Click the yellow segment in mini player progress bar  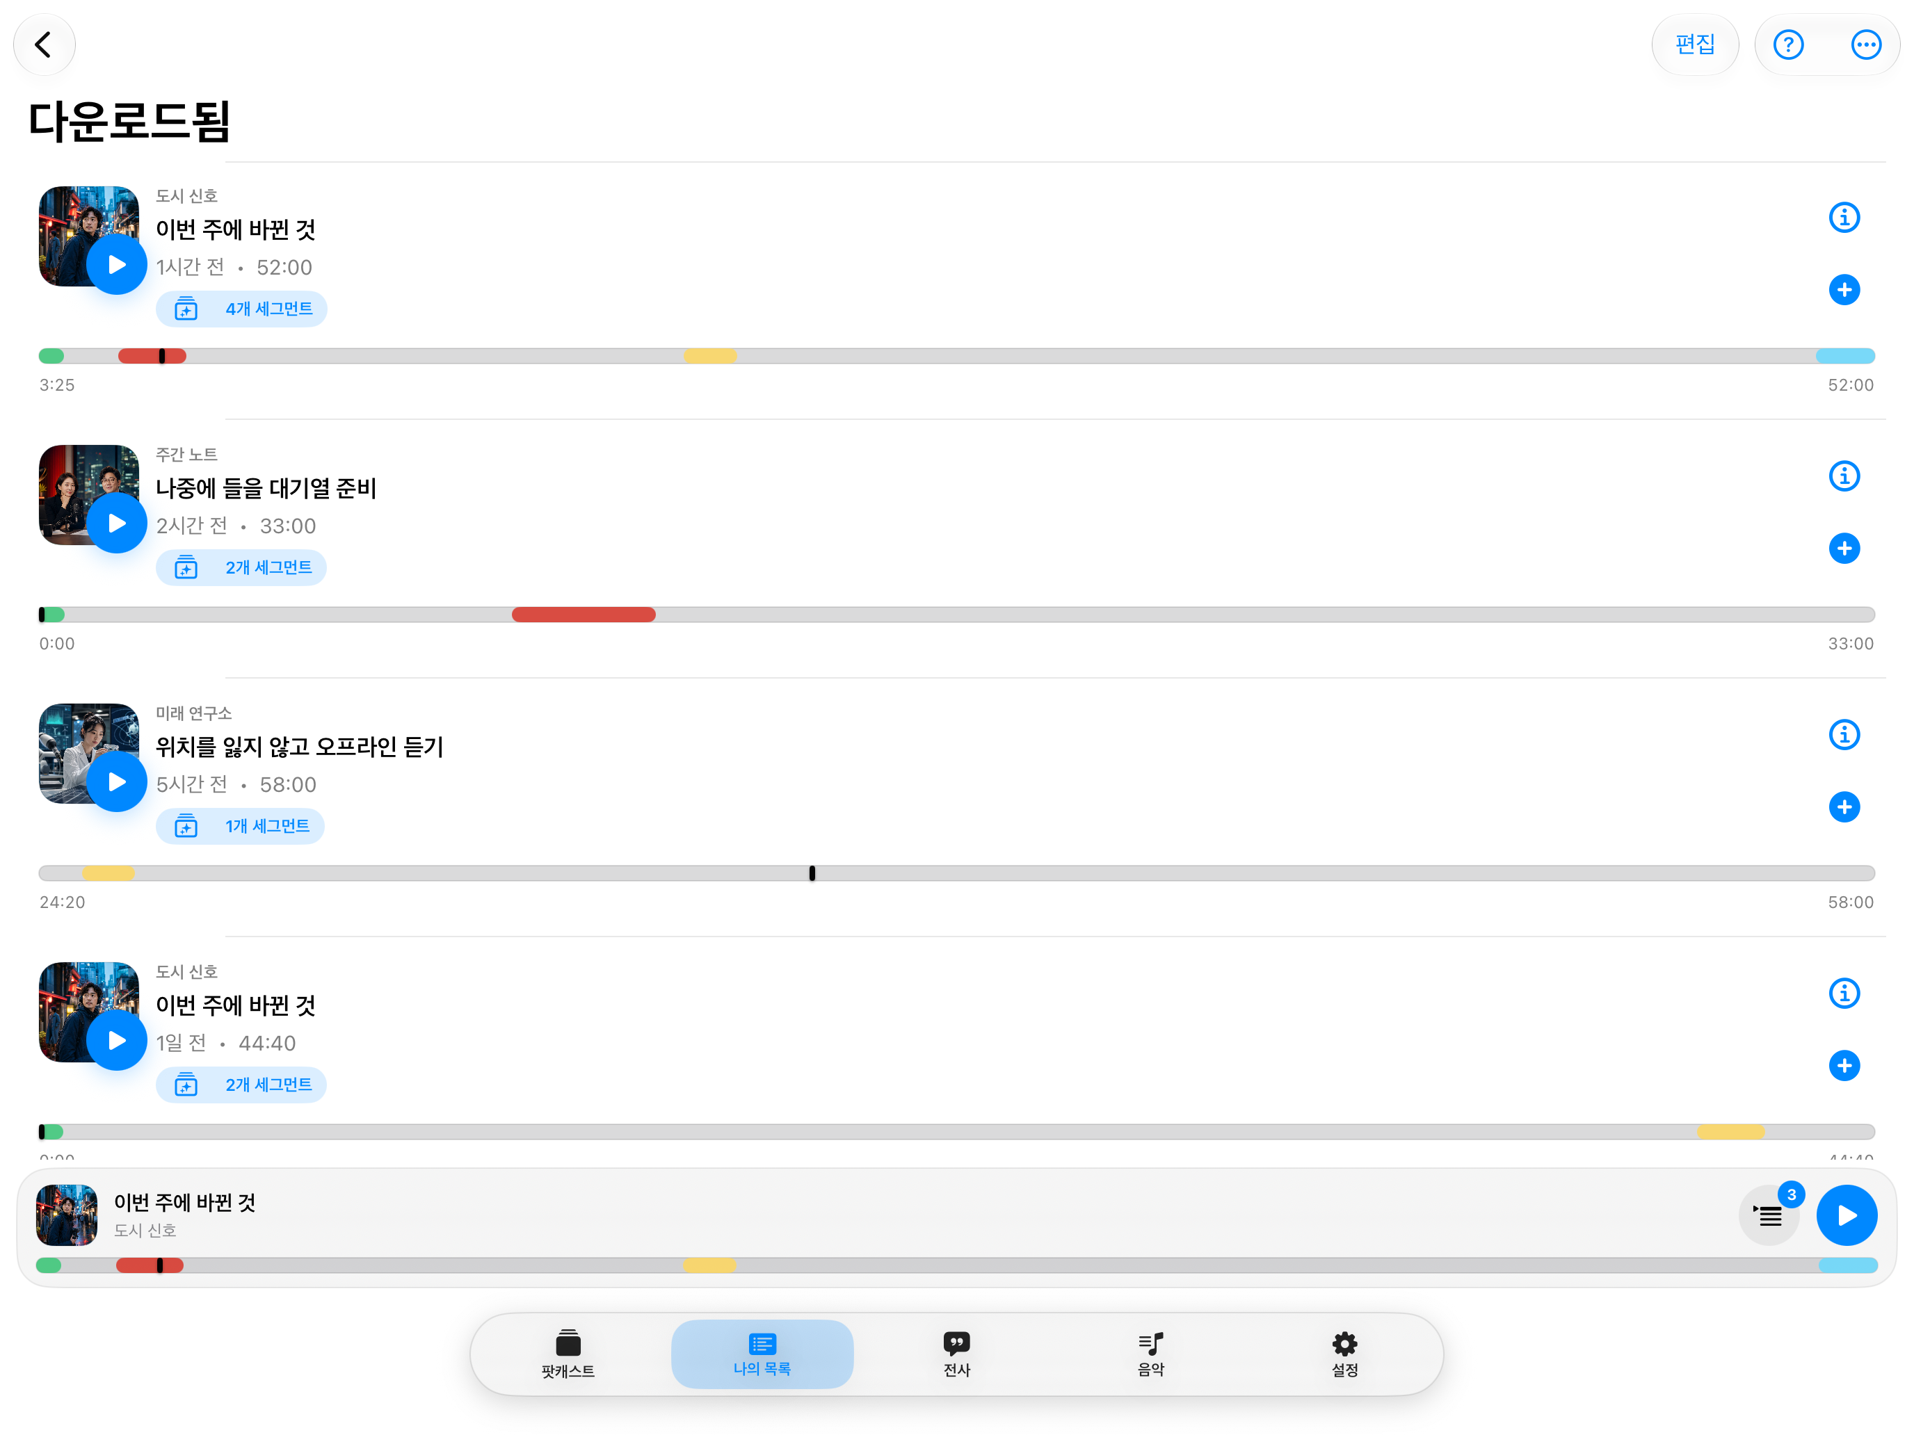click(709, 1265)
